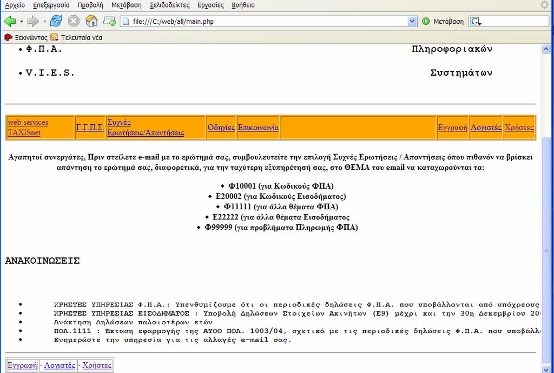Open the Εργασίες menu

tap(210, 5)
